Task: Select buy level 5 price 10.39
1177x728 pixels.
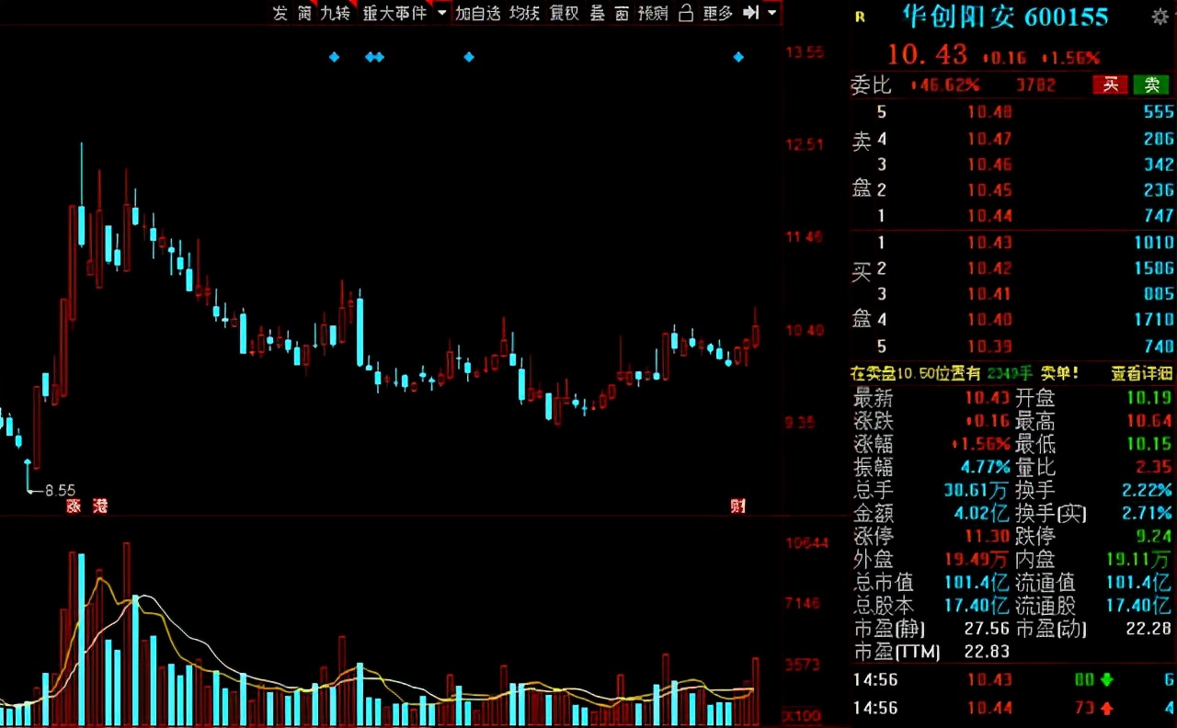Action: point(989,347)
